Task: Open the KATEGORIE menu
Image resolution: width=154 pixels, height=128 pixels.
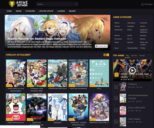Action: [x=30, y=11]
